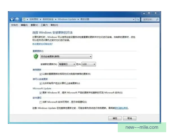Click the Windows Update breadcrumb
This screenshot has height=135, width=169.
pyautogui.click(x=67, y=19)
